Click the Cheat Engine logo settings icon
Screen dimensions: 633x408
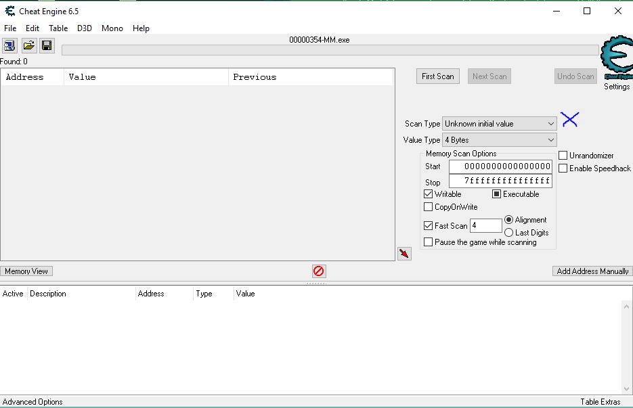(616, 58)
